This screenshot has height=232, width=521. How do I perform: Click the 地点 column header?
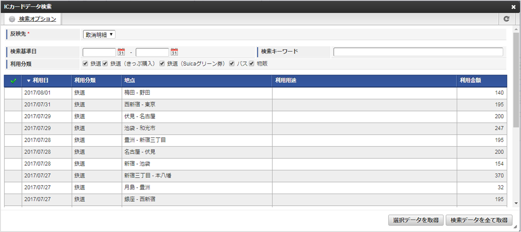197,81
